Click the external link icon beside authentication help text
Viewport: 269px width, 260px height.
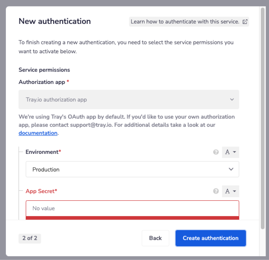pyautogui.click(x=245, y=22)
